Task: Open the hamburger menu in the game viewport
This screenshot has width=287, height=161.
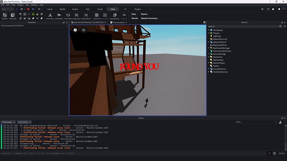Action: [x=84, y=30]
